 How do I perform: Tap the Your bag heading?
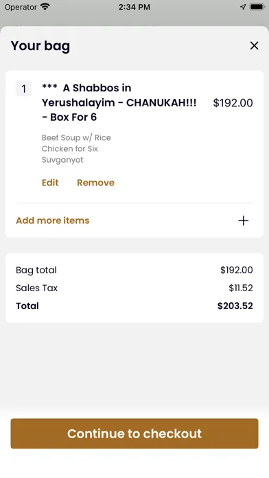coord(40,46)
